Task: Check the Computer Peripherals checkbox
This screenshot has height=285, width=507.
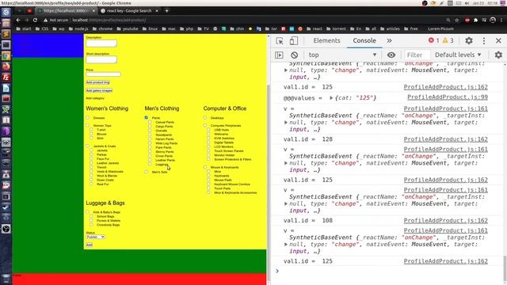Action: click(x=205, y=125)
